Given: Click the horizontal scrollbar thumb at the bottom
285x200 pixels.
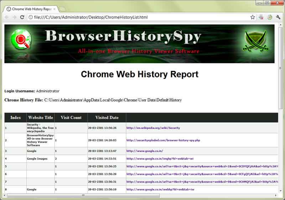Looking at the screenshot, I should click(x=83, y=195).
